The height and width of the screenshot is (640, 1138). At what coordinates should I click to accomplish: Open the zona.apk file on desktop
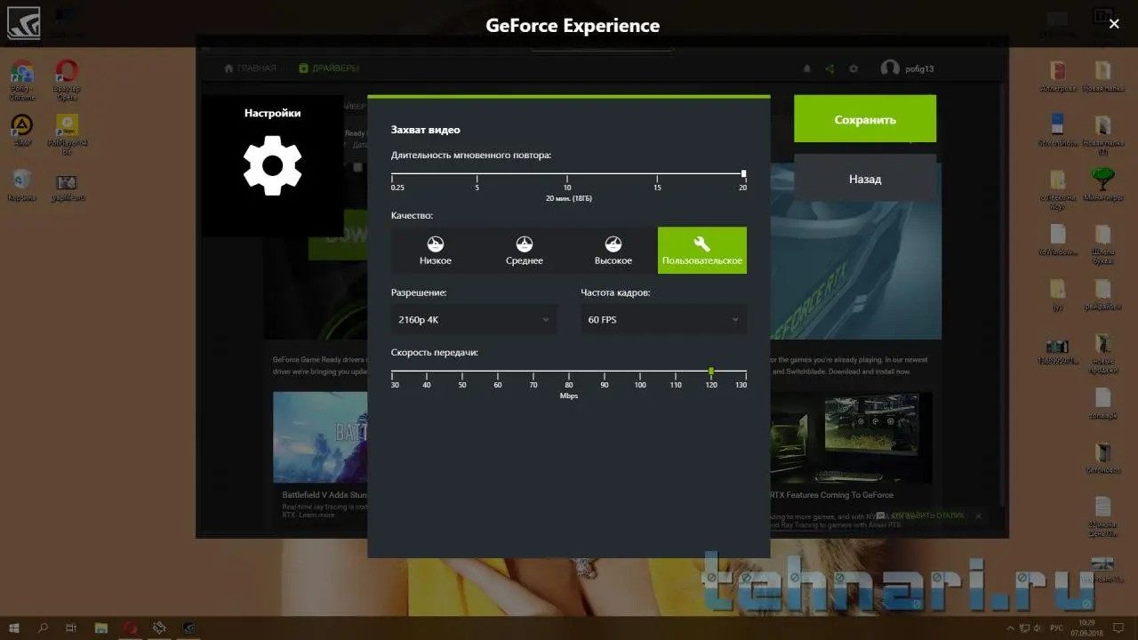click(x=1102, y=404)
